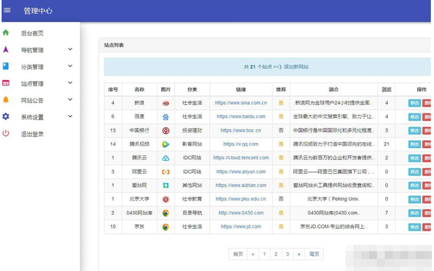Click the 0430网站库 row icon
This screenshot has height=271, width=434.
[166, 213]
